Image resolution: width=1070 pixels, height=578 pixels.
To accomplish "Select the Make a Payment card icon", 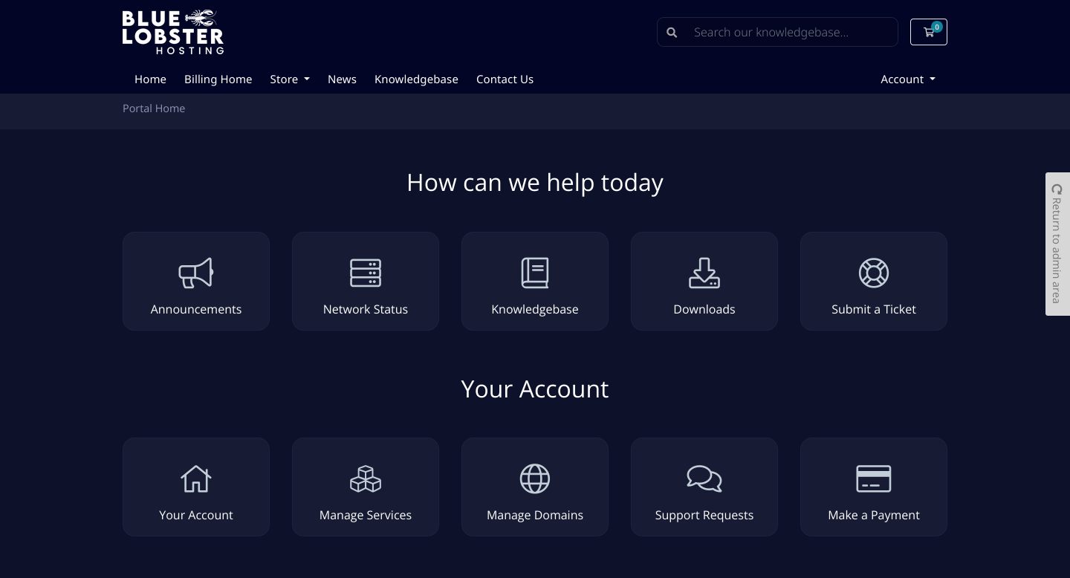I will pos(874,478).
